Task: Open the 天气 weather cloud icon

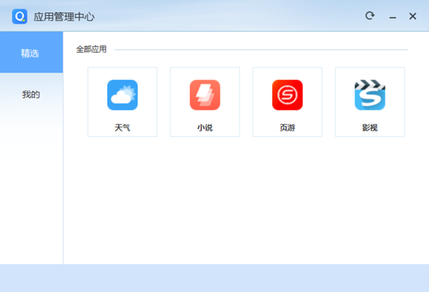Action: point(122,94)
